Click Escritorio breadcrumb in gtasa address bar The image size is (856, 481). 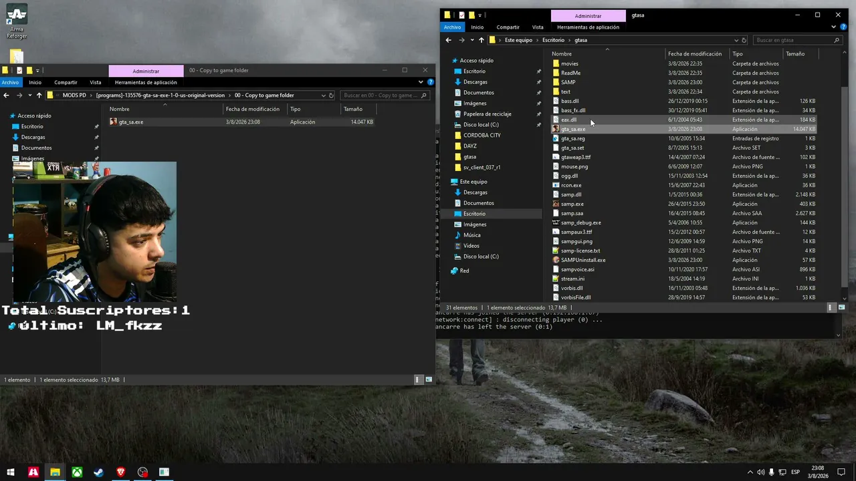click(x=554, y=40)
